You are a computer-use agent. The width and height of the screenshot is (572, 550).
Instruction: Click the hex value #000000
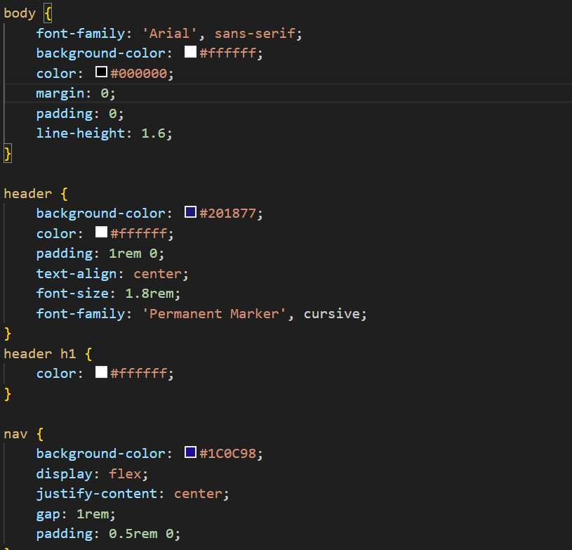click(139, 74)
